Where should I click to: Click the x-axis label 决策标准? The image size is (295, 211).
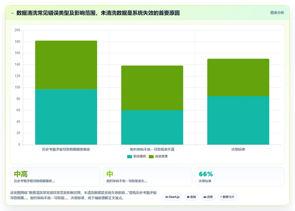click(238, 149)
